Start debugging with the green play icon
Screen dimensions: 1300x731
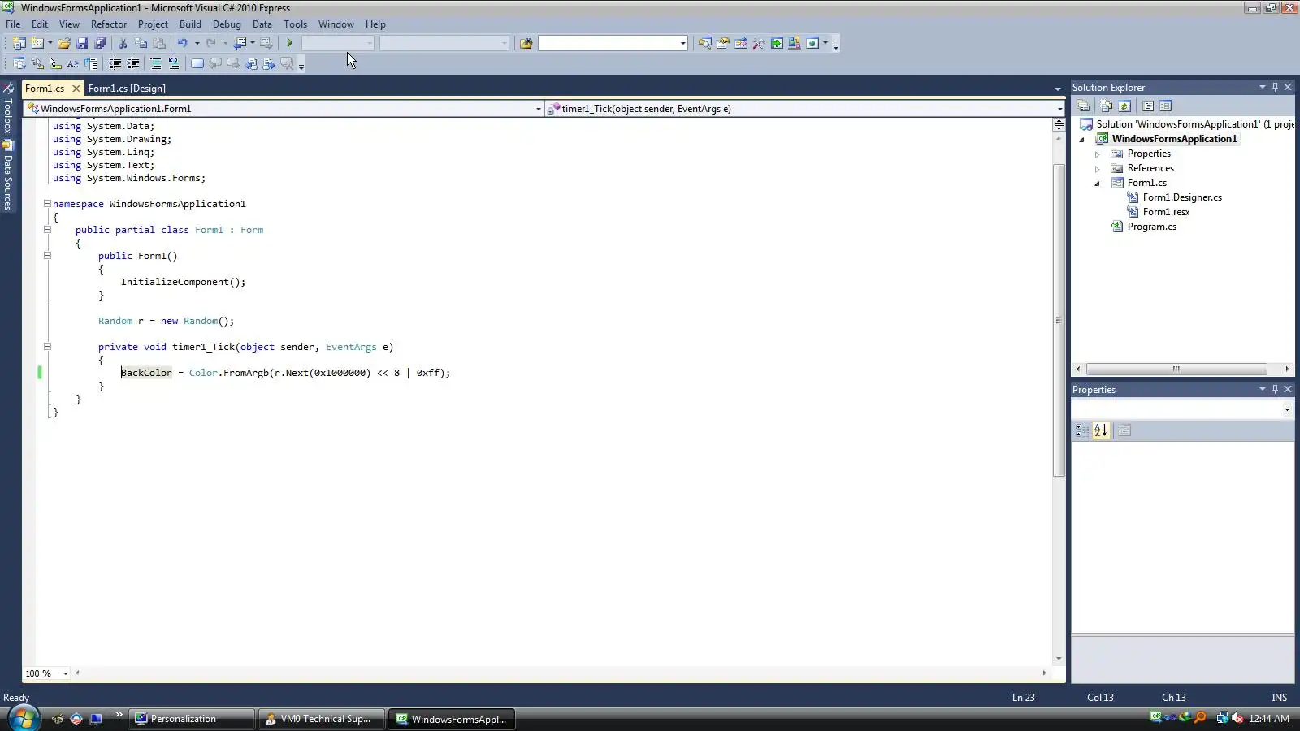tap(289, 43)
